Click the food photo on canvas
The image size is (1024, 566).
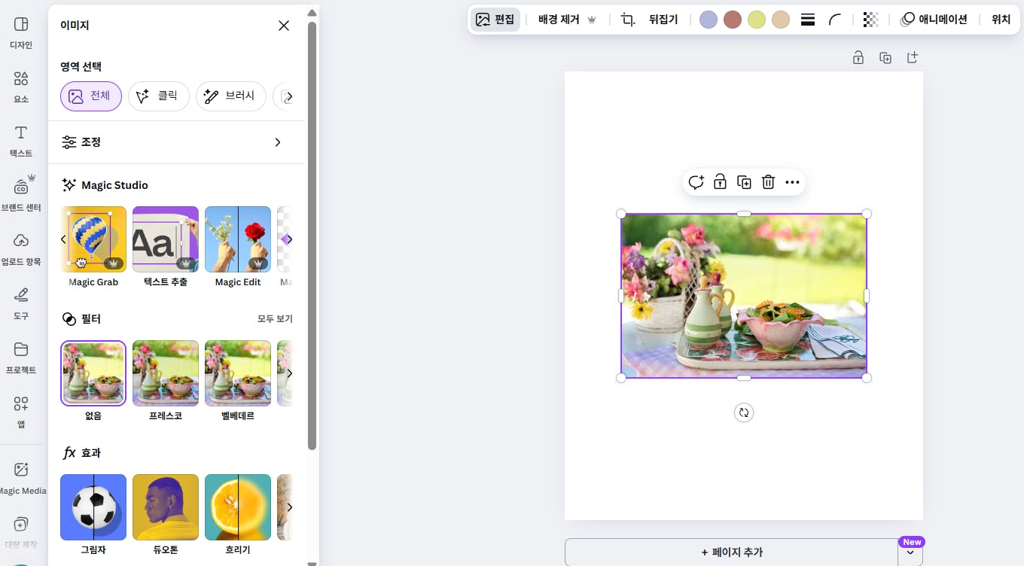coord(744,296)
